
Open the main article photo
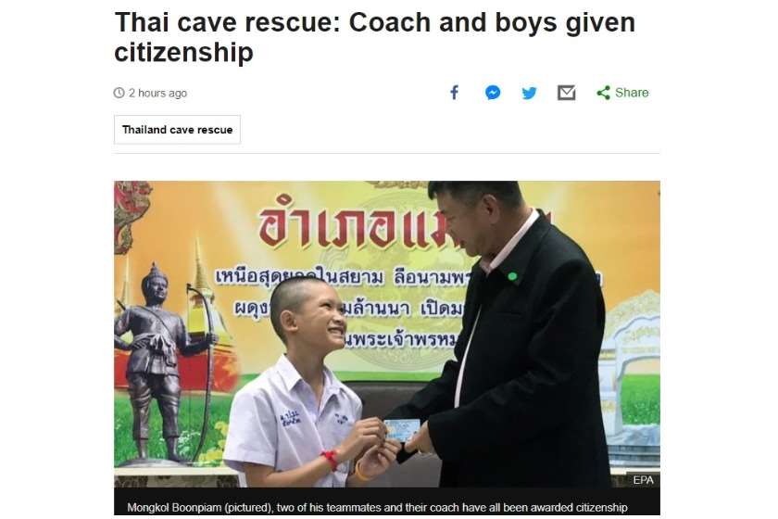click(387, 334)
